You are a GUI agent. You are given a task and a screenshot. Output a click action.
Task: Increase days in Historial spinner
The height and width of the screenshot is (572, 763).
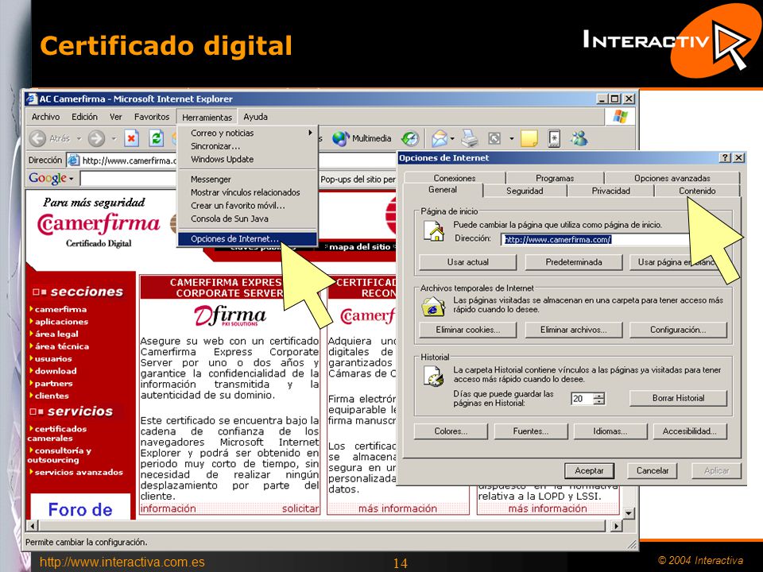pyautogui.click(x=599, y=396)
